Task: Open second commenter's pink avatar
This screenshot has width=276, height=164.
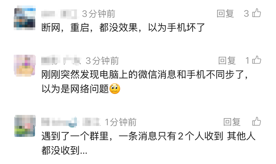Action: tap(25, 66)
